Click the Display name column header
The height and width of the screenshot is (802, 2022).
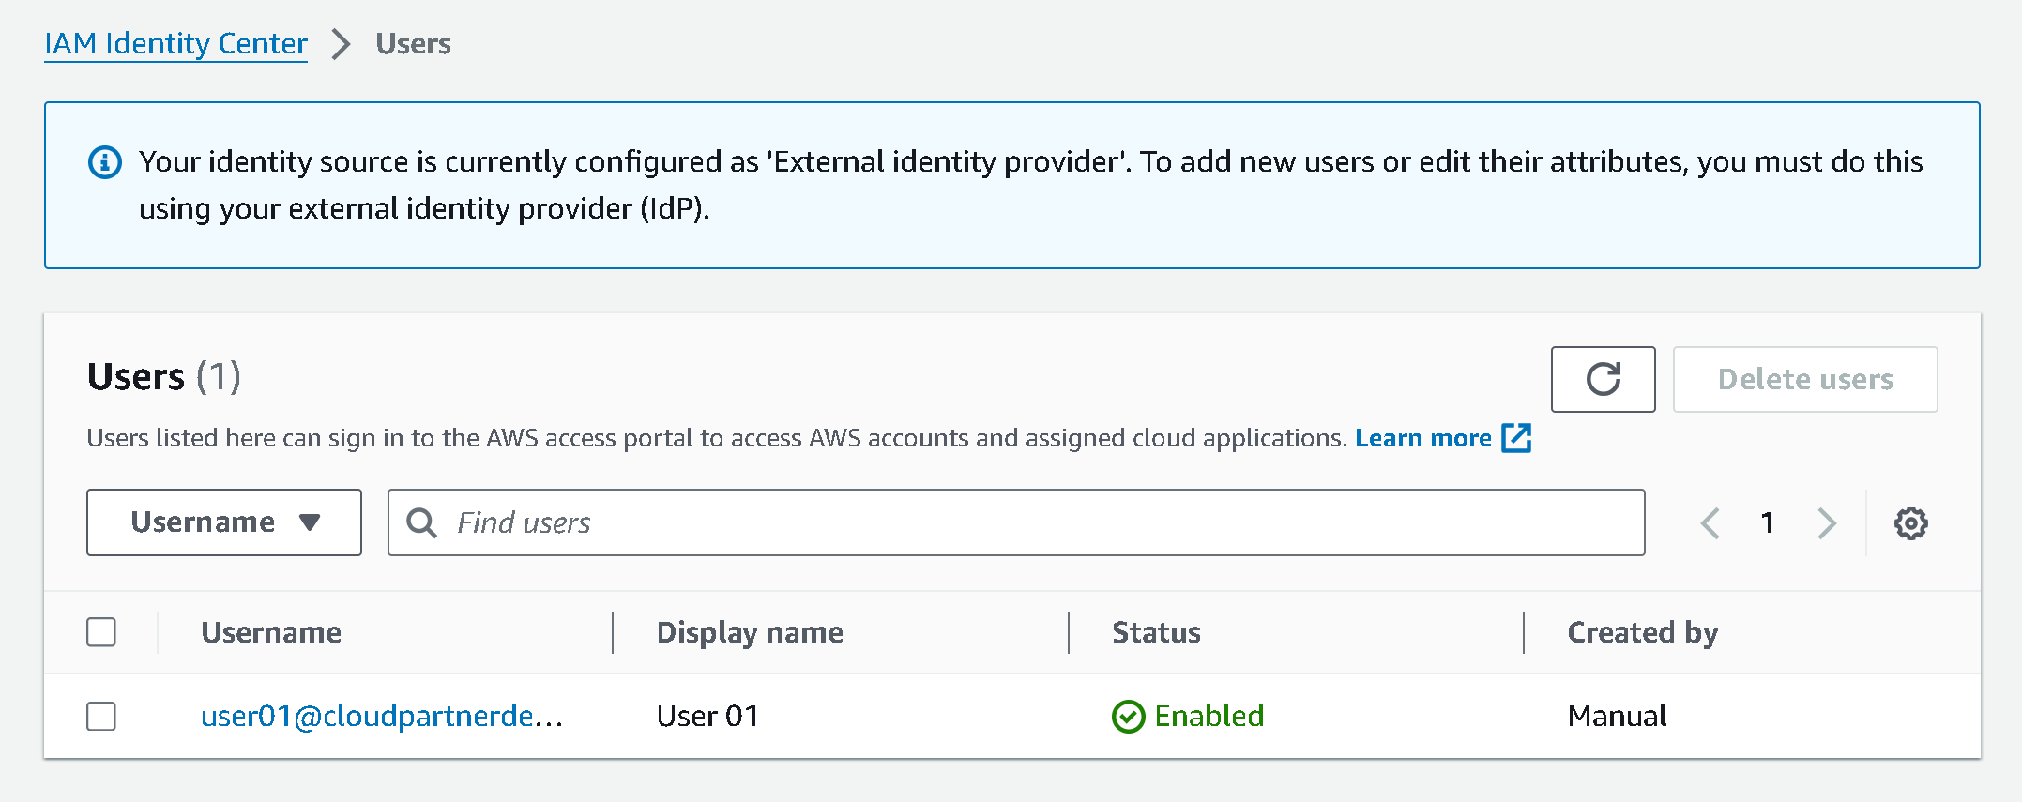tap(750, 632)
